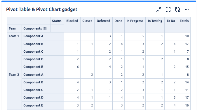The height and width of the screenshot is (110, 197).
Task: Click the Components list icon
Action: click(x=45, y=28)
